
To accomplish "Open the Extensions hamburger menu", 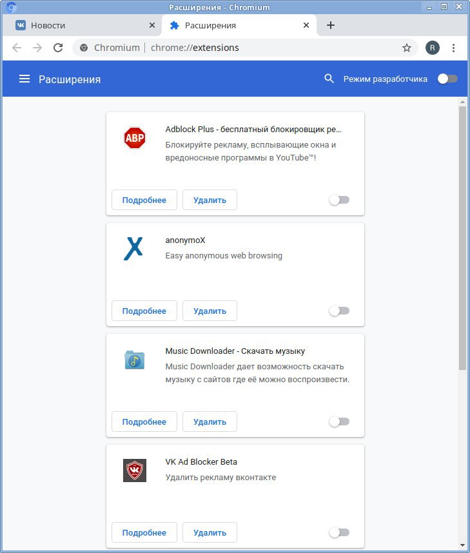I will point(24,79).
